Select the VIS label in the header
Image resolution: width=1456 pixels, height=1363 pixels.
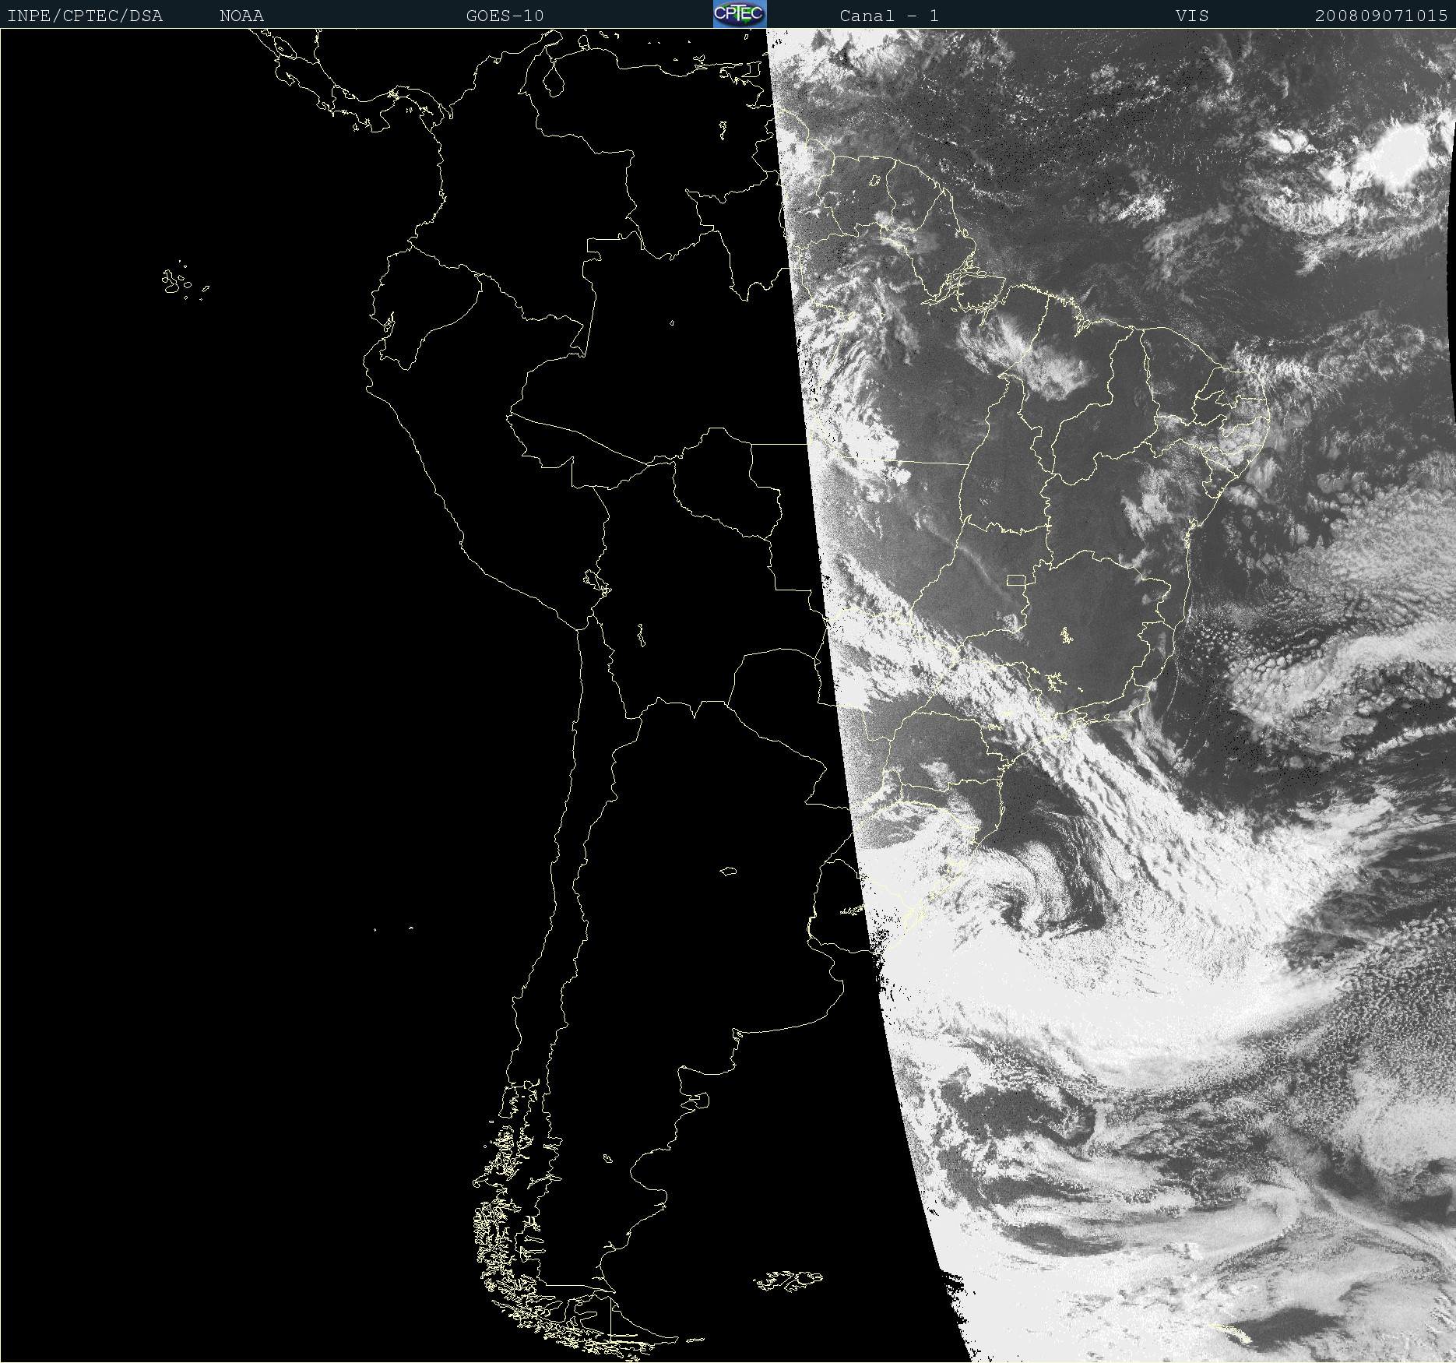[x=1193, y=16]
